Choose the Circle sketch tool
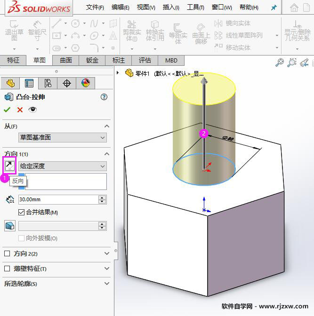The height and width of the screenshot is (316, 314). [x=75, y=24]
